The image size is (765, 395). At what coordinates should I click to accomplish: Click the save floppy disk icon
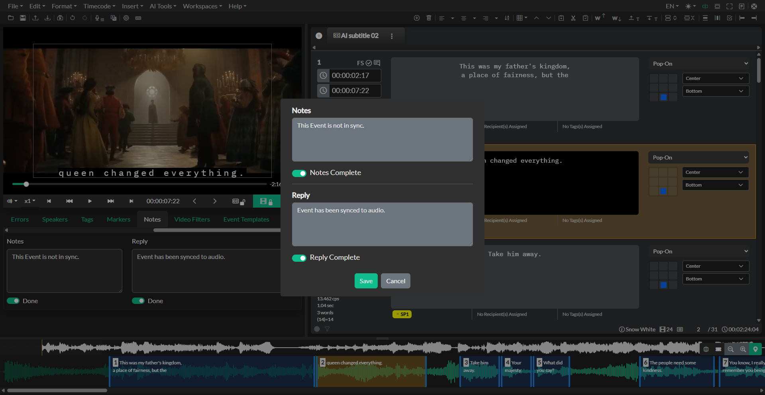coord(23,18)
